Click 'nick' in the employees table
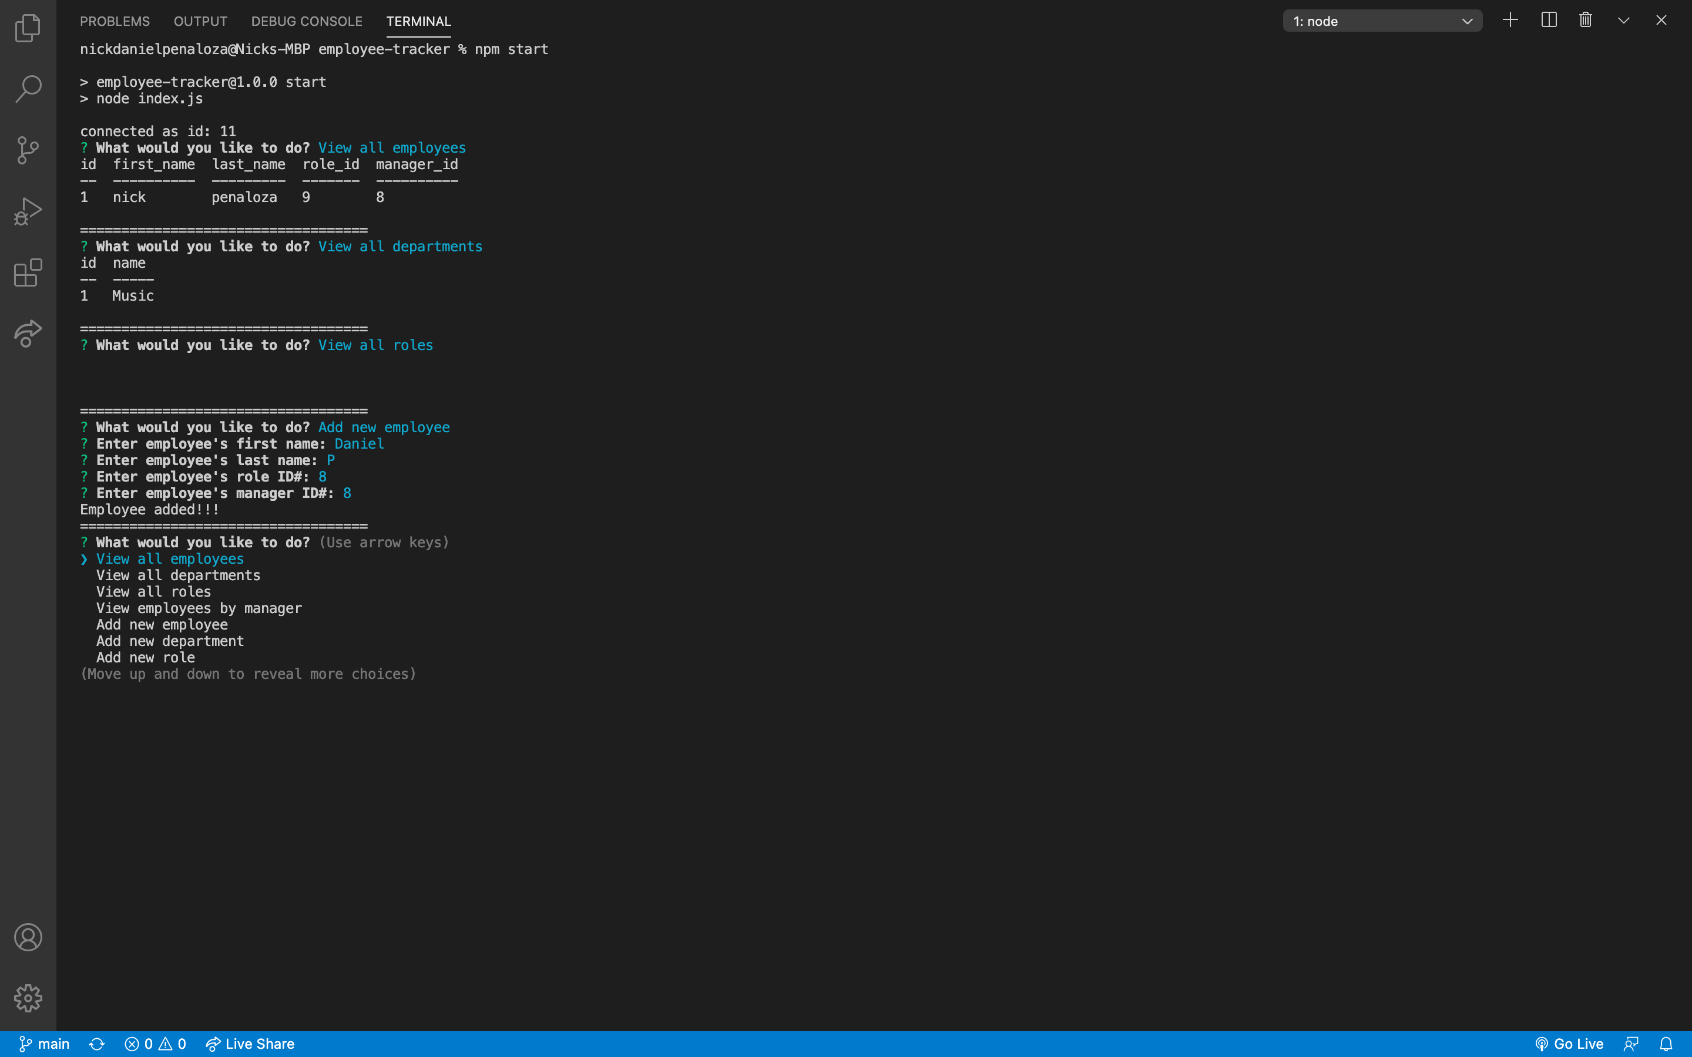 point(129,197)
